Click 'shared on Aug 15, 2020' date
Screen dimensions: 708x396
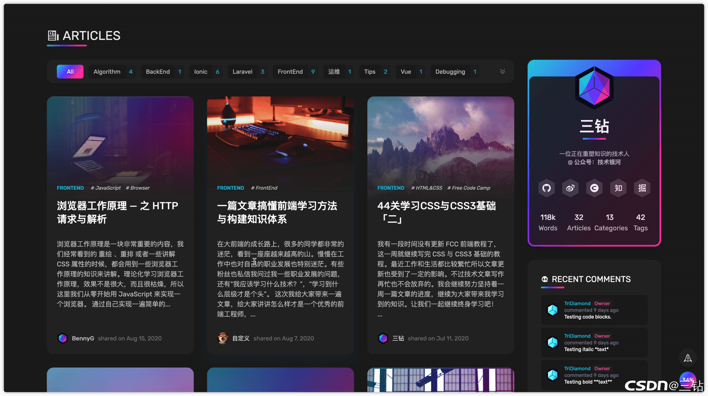130,338
